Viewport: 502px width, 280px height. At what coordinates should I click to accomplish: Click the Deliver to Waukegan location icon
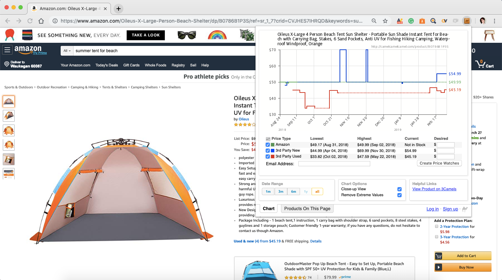(x=7, y=64)
